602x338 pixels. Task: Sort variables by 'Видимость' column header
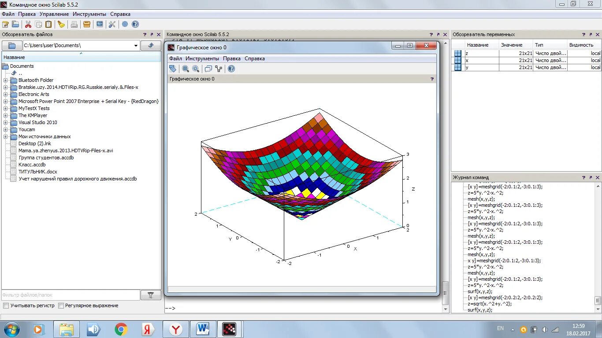click(x=584, y=45)
